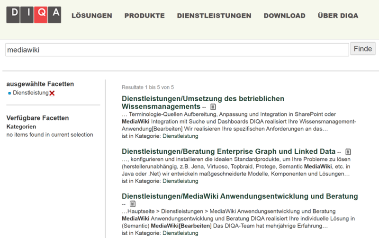Open Beratung Enterprise Graph und Linked Data result
Image resolution: width=379 pixels, height=238 pixels.
coord(228,151)
